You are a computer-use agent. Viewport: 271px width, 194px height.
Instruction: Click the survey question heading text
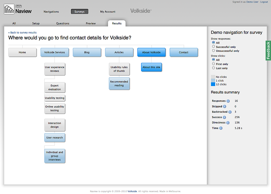coord(70,38)
